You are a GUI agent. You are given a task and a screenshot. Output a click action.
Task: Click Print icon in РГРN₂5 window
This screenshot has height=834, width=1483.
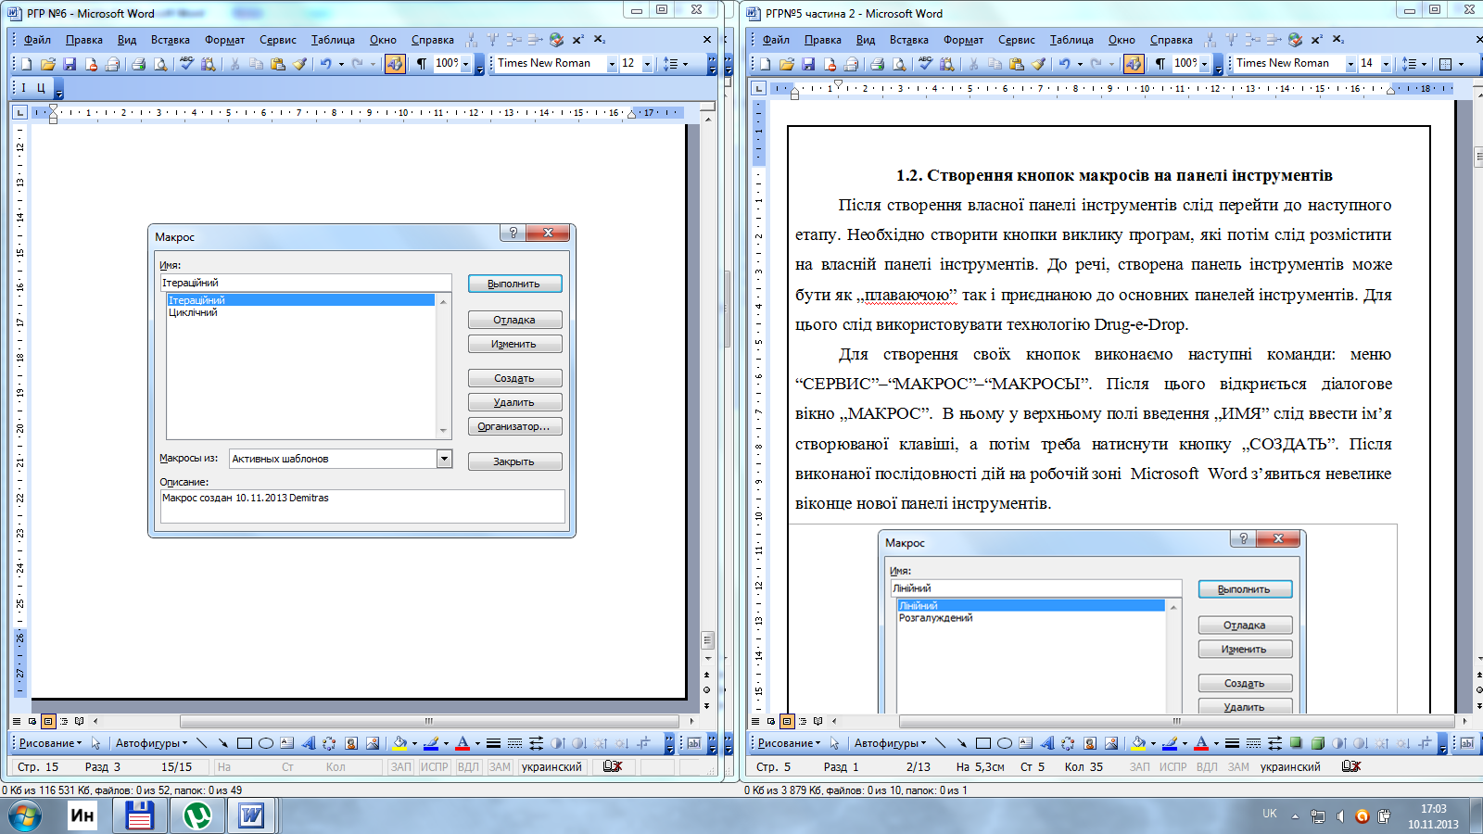click(877, 64)
